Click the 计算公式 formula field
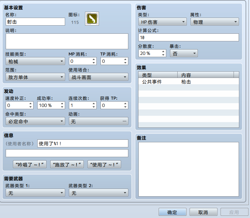250x218 pixels. 189,38
